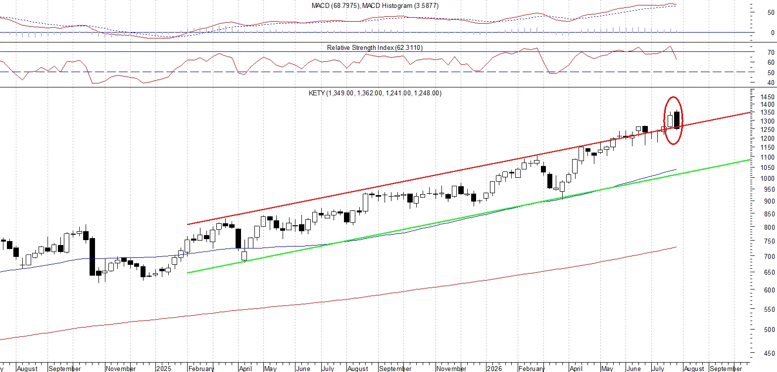Click the 800 price axis label
Screen dimensions: 777x372
coord(770,228)
